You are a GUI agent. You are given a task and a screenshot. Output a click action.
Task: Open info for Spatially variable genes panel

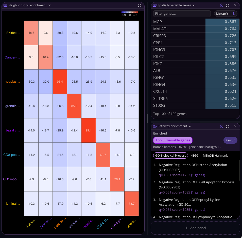(221, 5)
